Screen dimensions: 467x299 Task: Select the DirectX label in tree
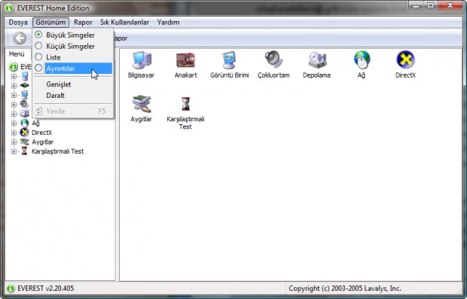[x=41, y=133]
